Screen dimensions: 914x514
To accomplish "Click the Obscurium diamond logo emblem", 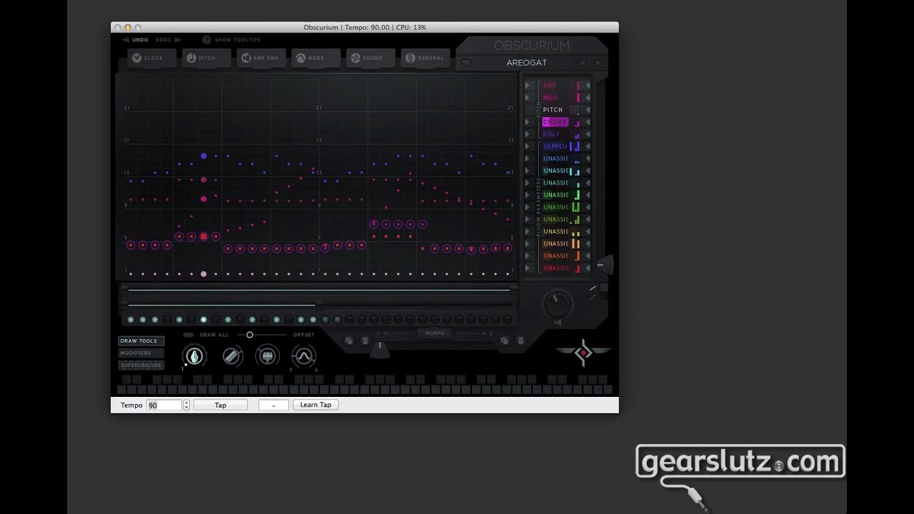I will pyautogui.click(x=583, y=352).
